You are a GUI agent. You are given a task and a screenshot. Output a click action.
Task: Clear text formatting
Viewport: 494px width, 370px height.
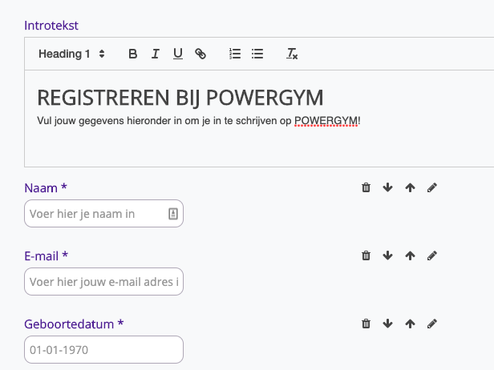click(x=292, y=54)
